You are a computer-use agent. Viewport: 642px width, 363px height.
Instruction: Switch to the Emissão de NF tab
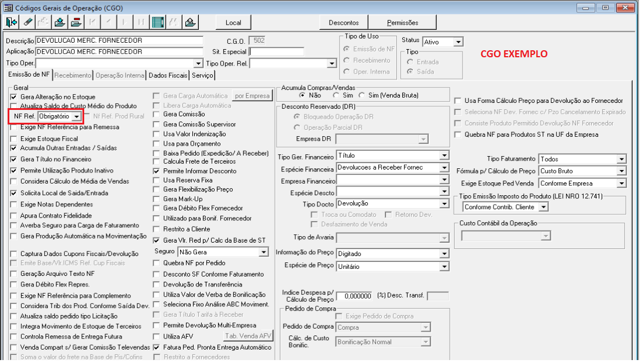pos(29,74)
